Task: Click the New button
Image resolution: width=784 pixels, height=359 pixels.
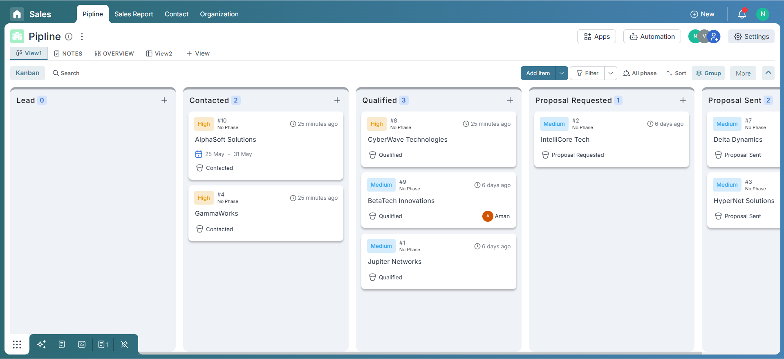Action: point(702,14)
